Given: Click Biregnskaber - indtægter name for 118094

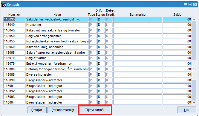Looking at the screenshot, I should point(57,102).
